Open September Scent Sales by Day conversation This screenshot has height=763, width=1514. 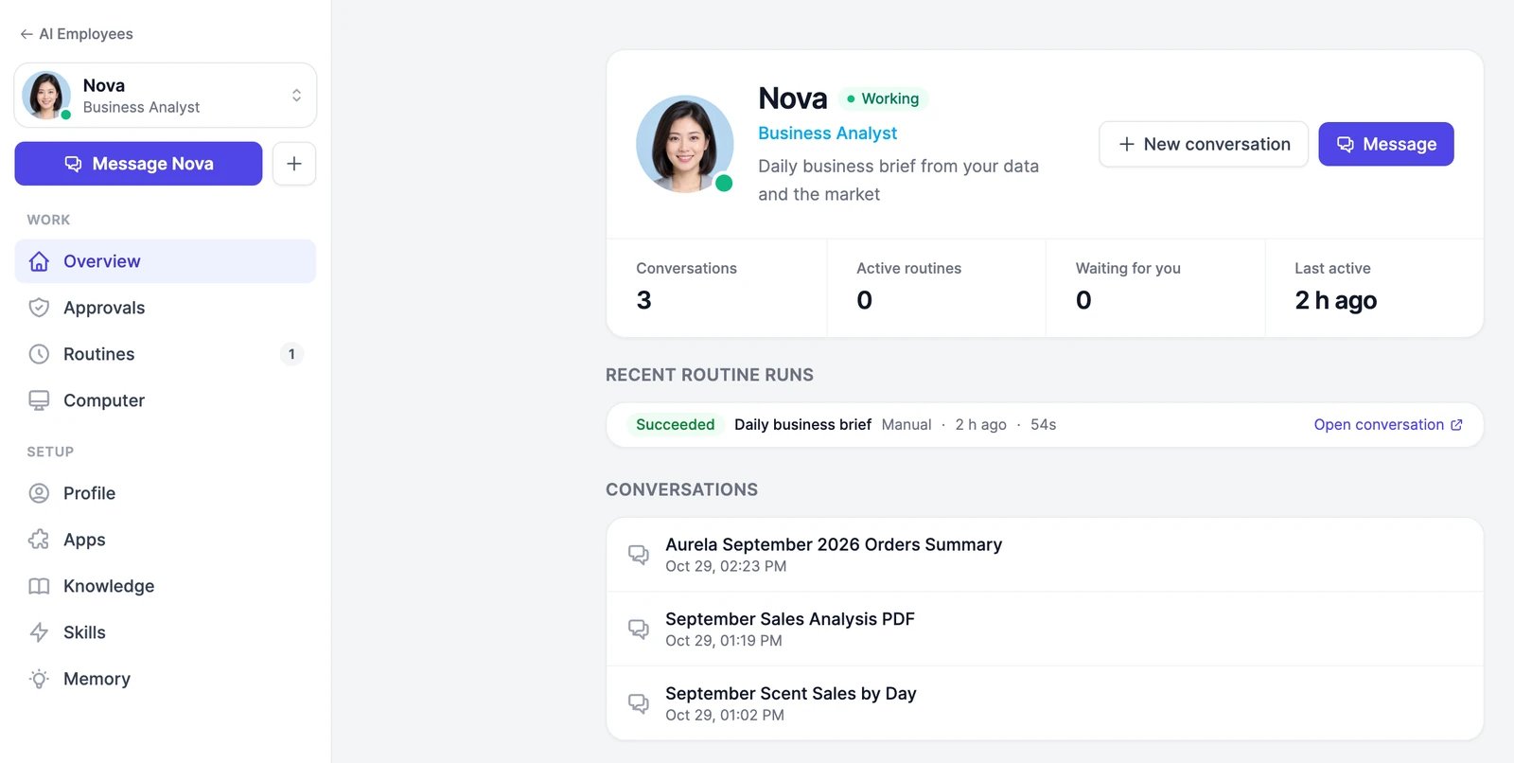click(1045, 703)
